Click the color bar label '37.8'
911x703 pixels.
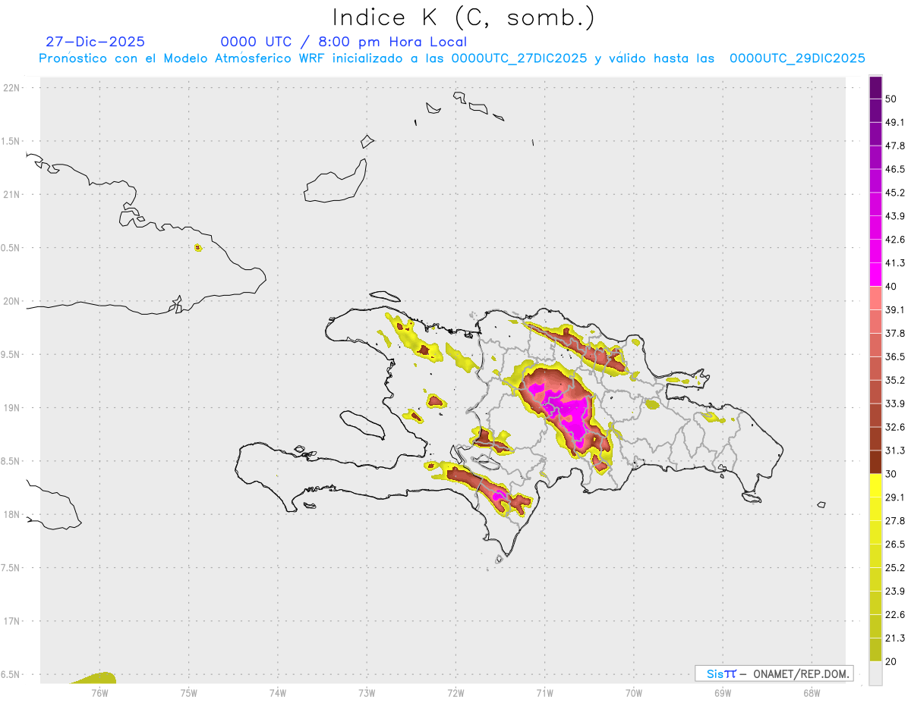point(895,333)
